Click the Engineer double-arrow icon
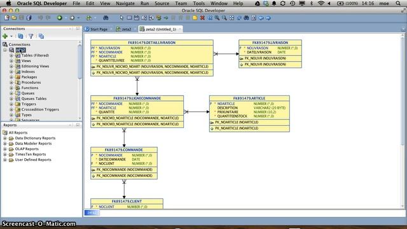This screenshot has width=407, height=229. pos(210,18)
